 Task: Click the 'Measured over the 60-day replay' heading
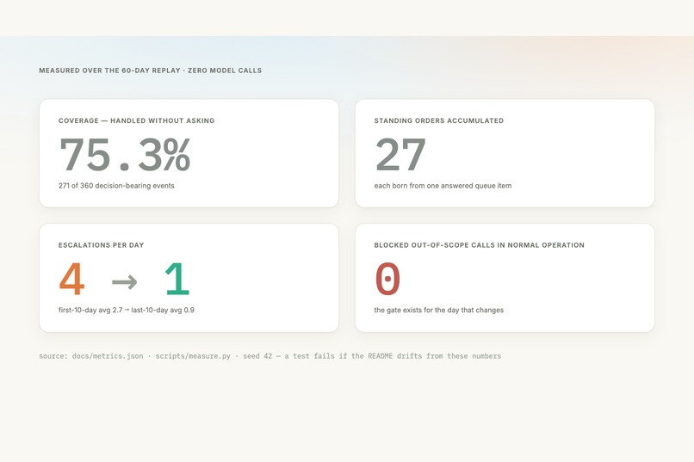click(150, 71)
